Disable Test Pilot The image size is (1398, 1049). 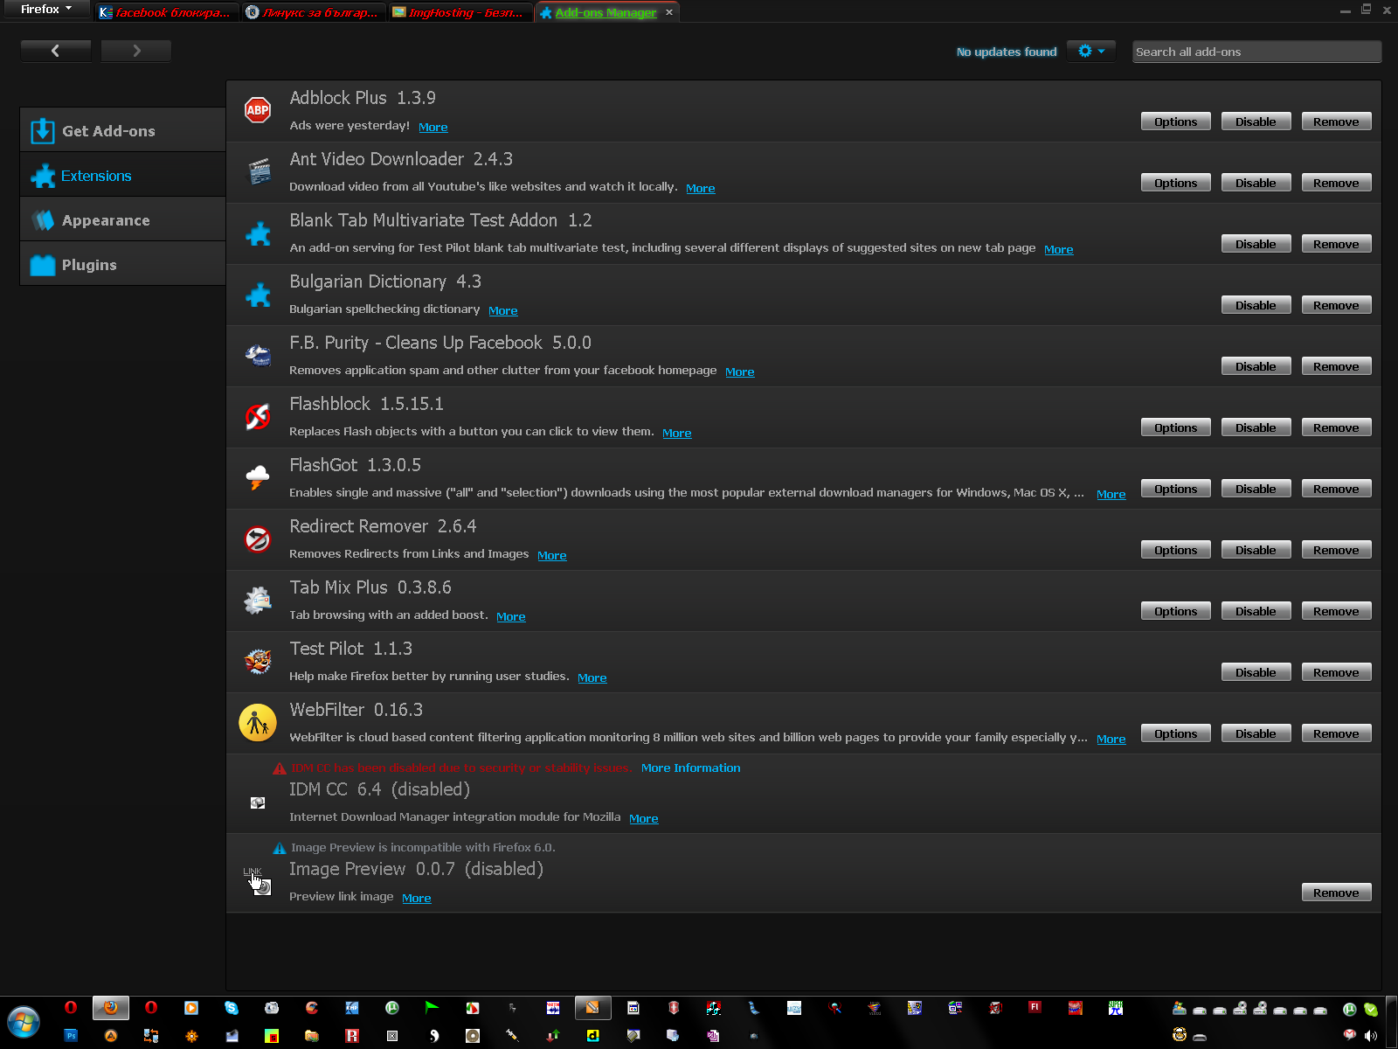(1256, 672)
